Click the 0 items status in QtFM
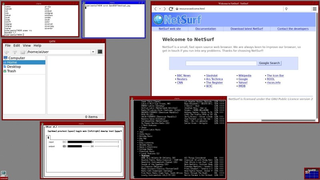Image resolution: width=320 pixels, height=180 pixels. pos(91,117)
